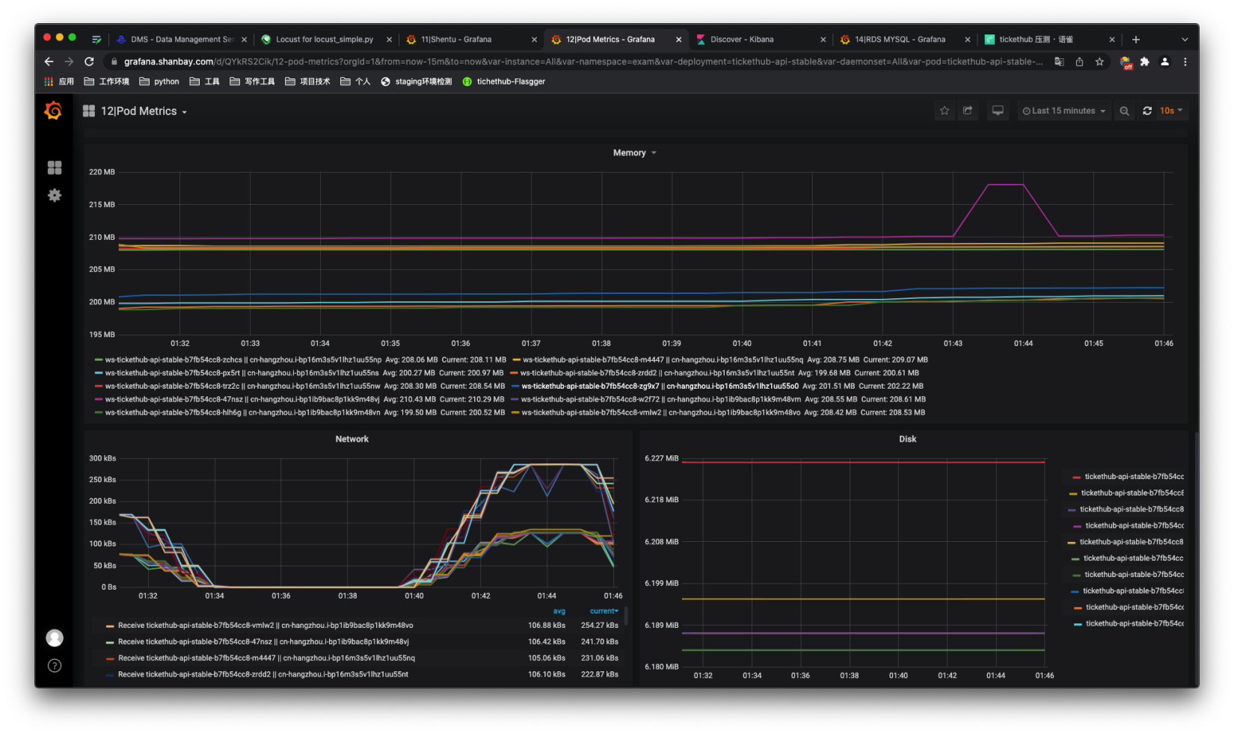Share page icon in address bar

[x=1079, y=61]
